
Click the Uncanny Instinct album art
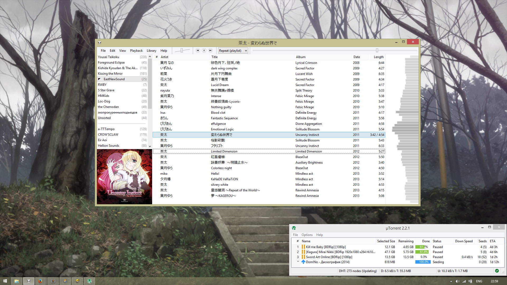pos(124,177)
